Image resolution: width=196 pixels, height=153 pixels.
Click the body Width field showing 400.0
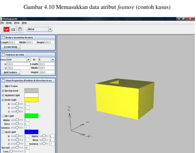pyautogui.click(x=32, y=42)
